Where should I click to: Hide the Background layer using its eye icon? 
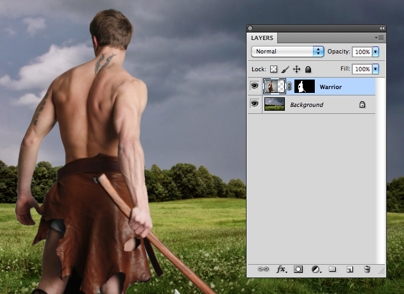254,104
